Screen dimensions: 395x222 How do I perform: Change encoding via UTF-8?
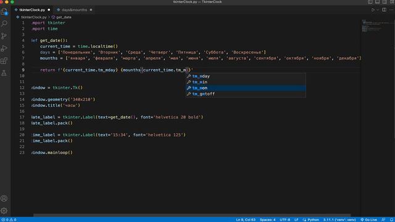285,220
